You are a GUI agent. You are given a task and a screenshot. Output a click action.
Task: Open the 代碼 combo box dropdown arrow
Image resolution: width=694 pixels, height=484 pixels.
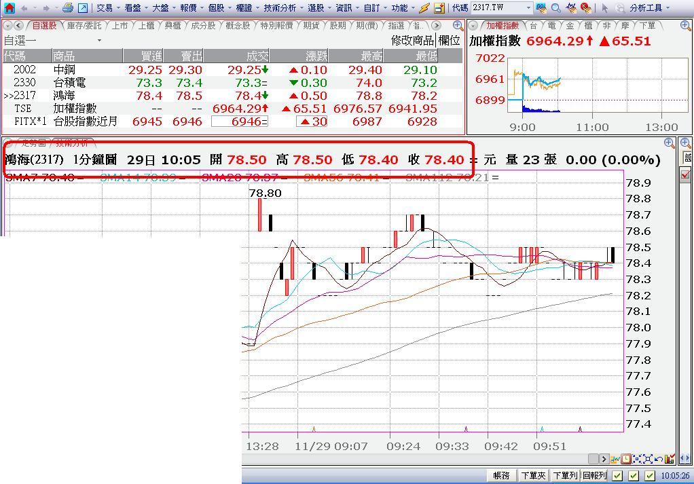click(528, 8)
